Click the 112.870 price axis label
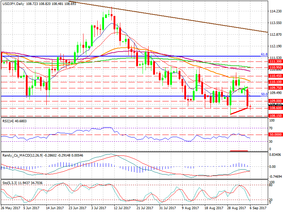The image size is (283, 212). [x=276, y=35]
